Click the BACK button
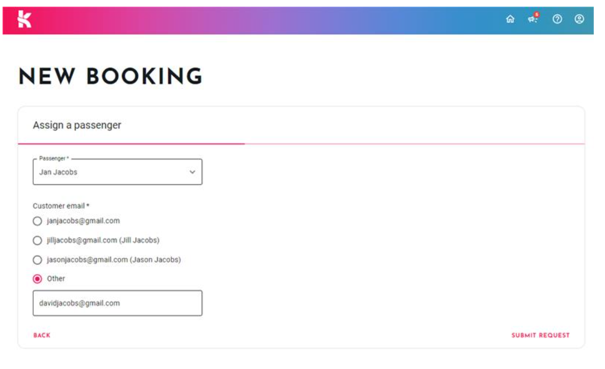The image size is (605, 369). [x=41, y=335]
